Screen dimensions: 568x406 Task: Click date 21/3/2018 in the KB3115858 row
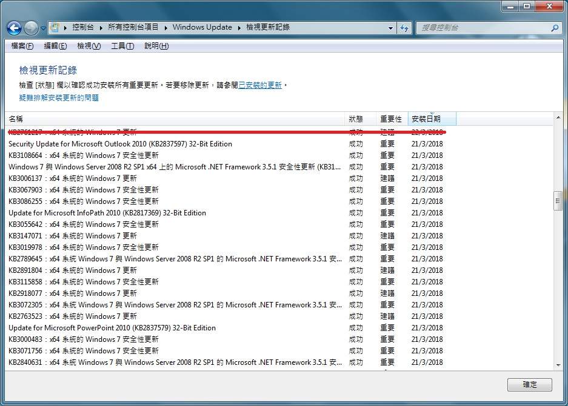[427, 282]
